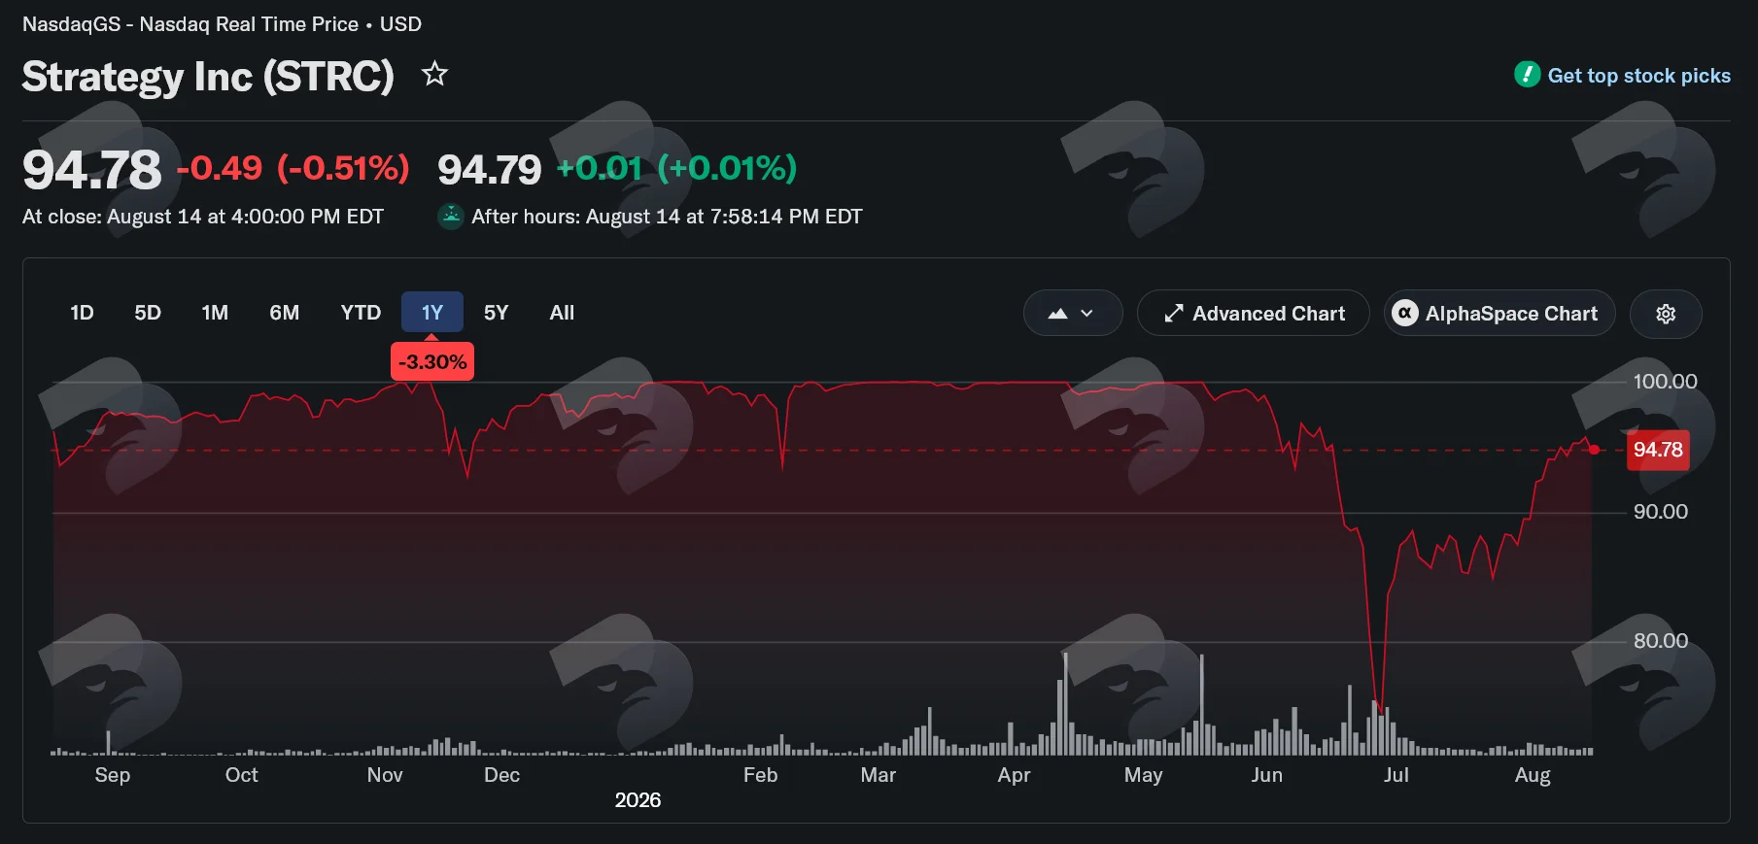
Task: Select the 1D time range
Action: click(x=82, y=313)
